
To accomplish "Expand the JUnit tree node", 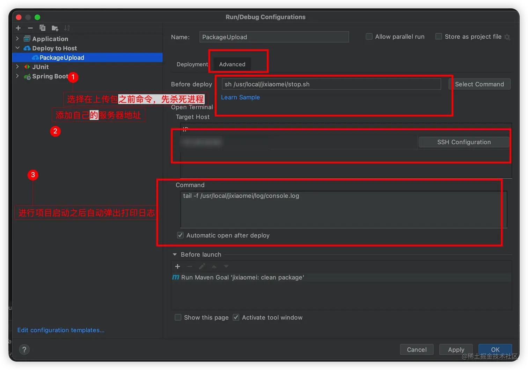I will (x=17, y=66).
